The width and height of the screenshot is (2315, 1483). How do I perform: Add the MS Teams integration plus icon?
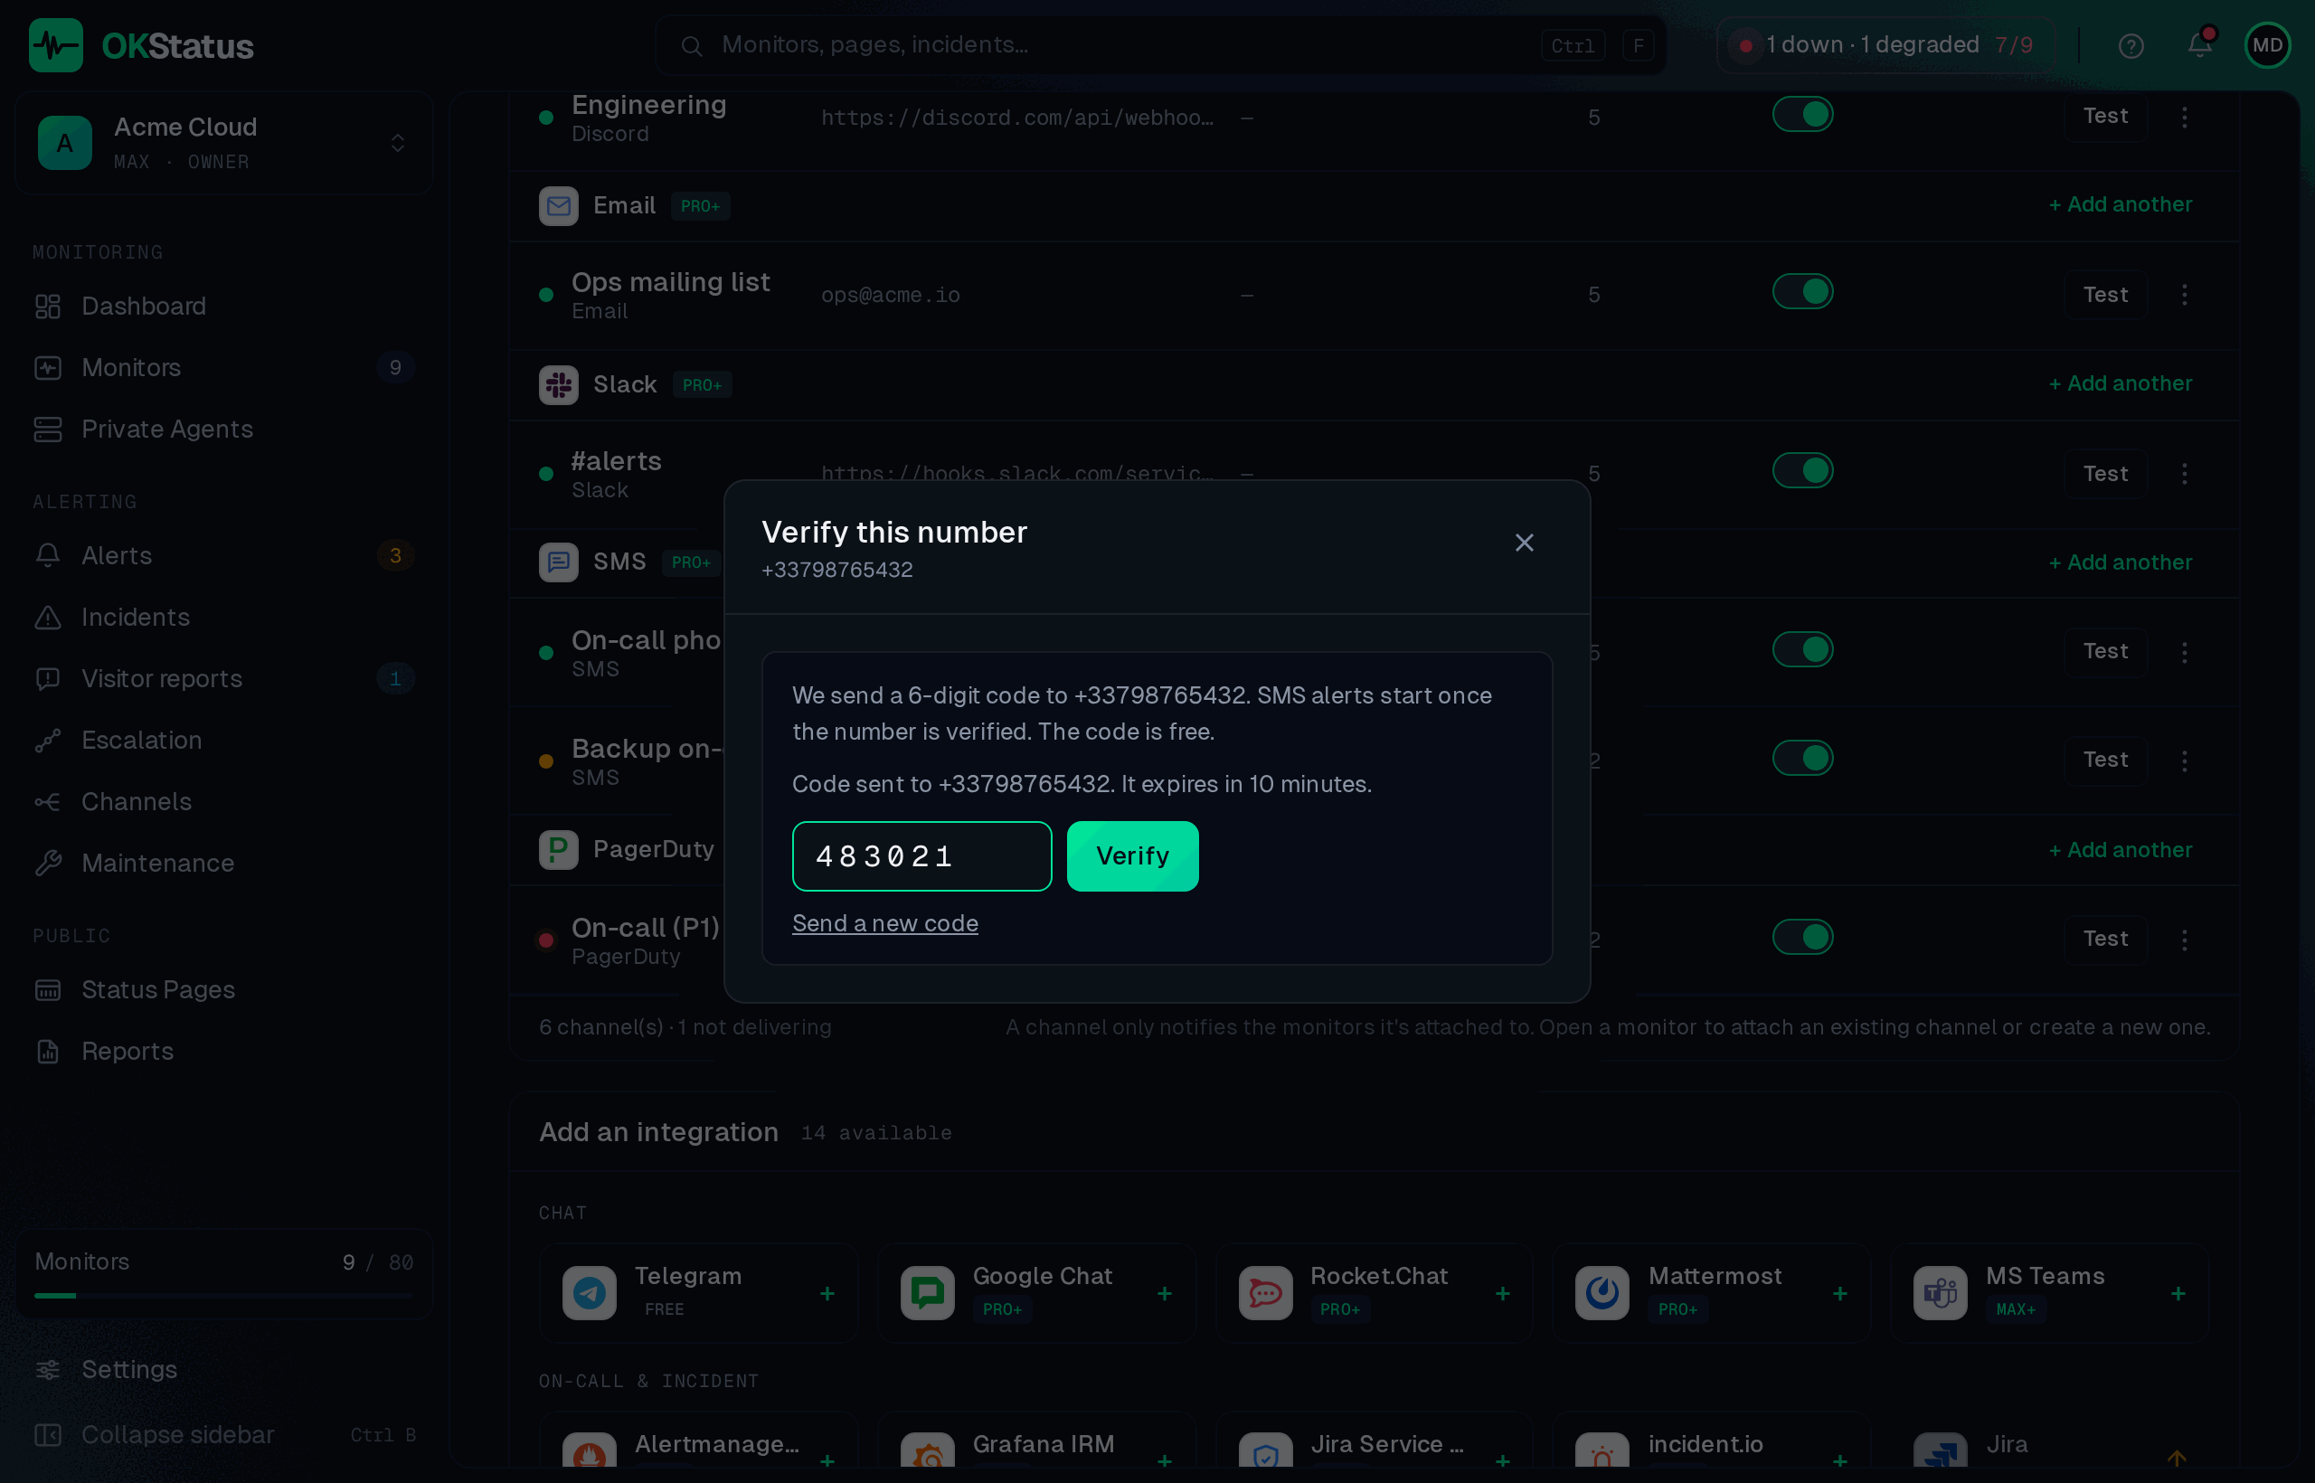2178,1294
